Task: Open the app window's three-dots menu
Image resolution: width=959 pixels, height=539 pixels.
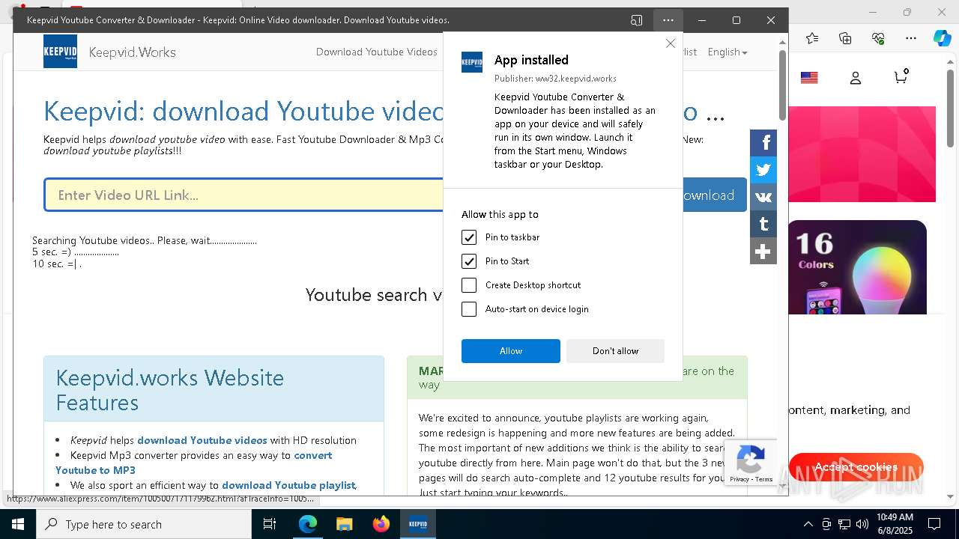Action: [x=668, y=20]
